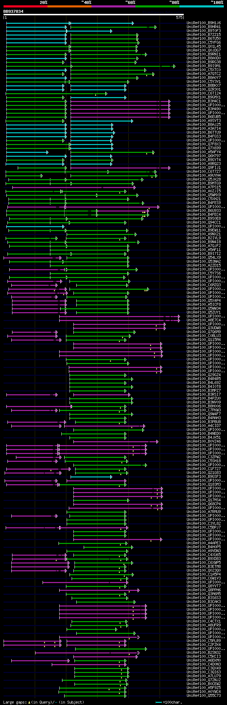Select the UniRef100_B4FGS3 label
This screenshot has width=227, height=705.
pyautogui.click(x=204, y=137)
